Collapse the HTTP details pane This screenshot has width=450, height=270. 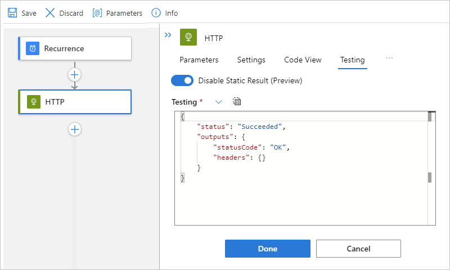coord(168,35)
